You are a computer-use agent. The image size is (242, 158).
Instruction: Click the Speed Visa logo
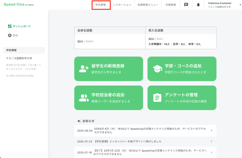pos(19,4)
